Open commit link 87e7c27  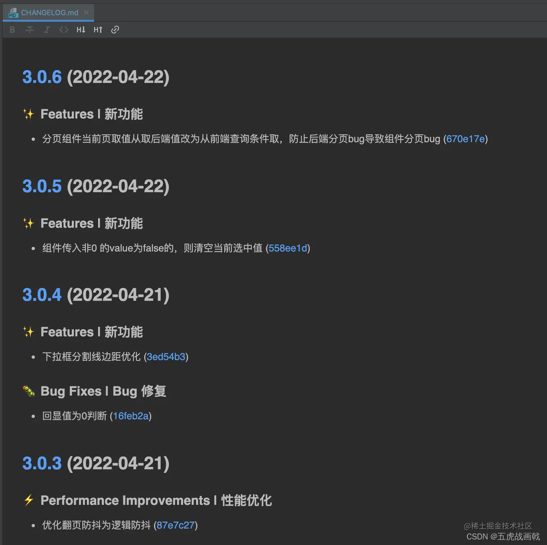(176, 525)
